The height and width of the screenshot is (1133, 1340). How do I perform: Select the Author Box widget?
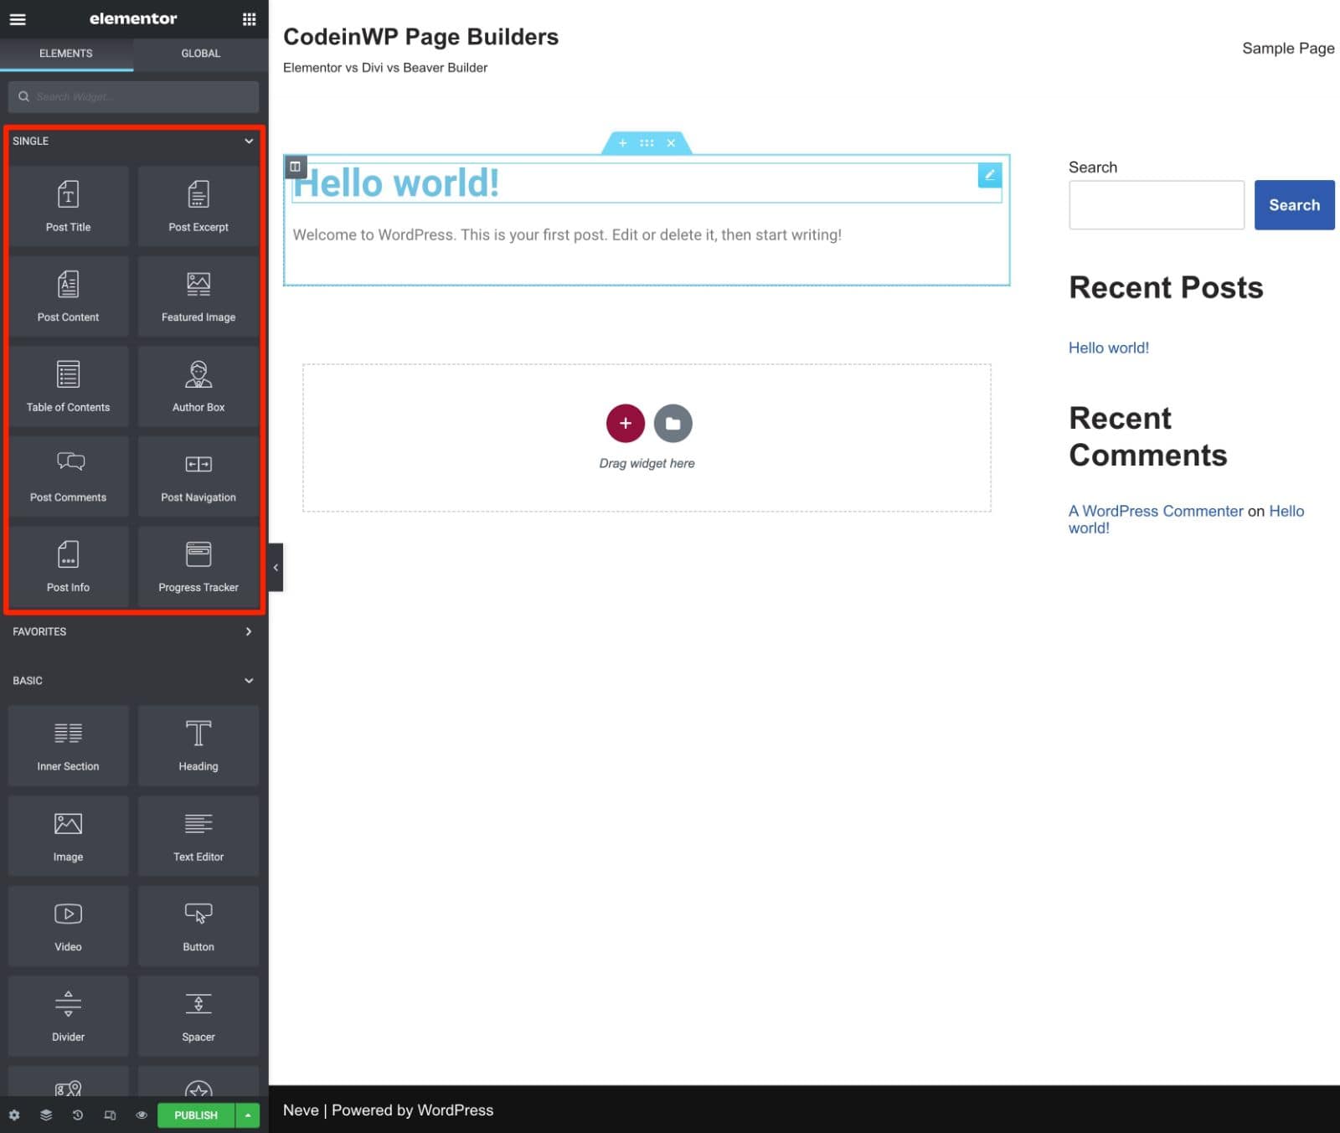pyautogui.click(x=198, y=385)
